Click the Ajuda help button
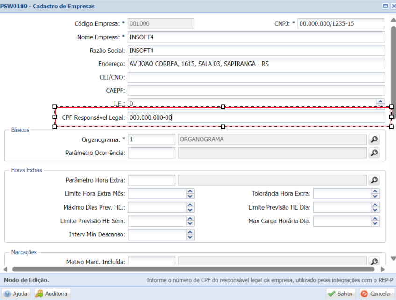The width and height of the screenshot is (396, 300). (x=16, y=293)
